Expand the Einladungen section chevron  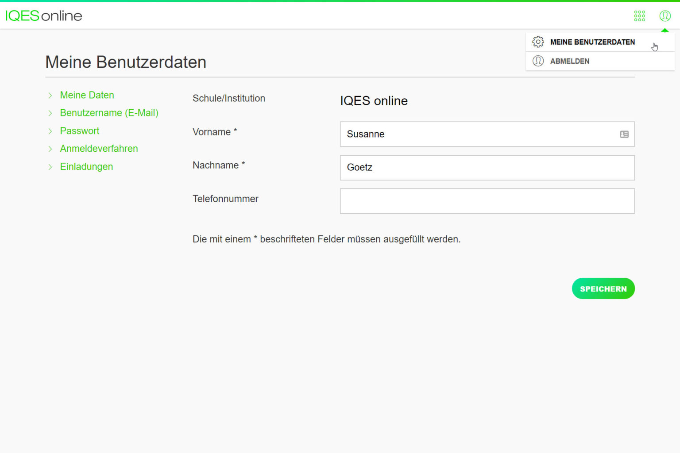[x=50, y=167]
